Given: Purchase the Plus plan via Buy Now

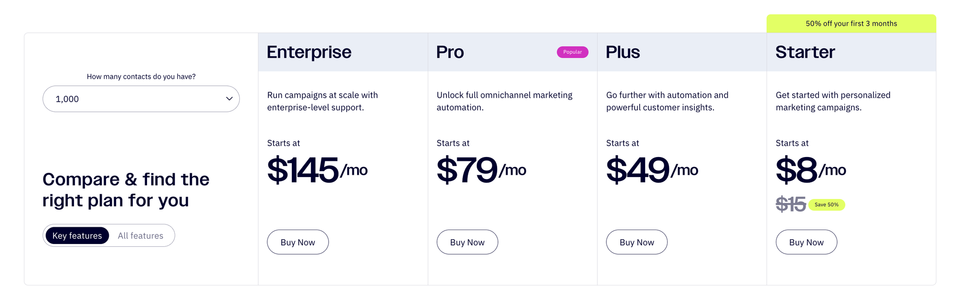Looking at the screenshot, I should click(637, 242).
